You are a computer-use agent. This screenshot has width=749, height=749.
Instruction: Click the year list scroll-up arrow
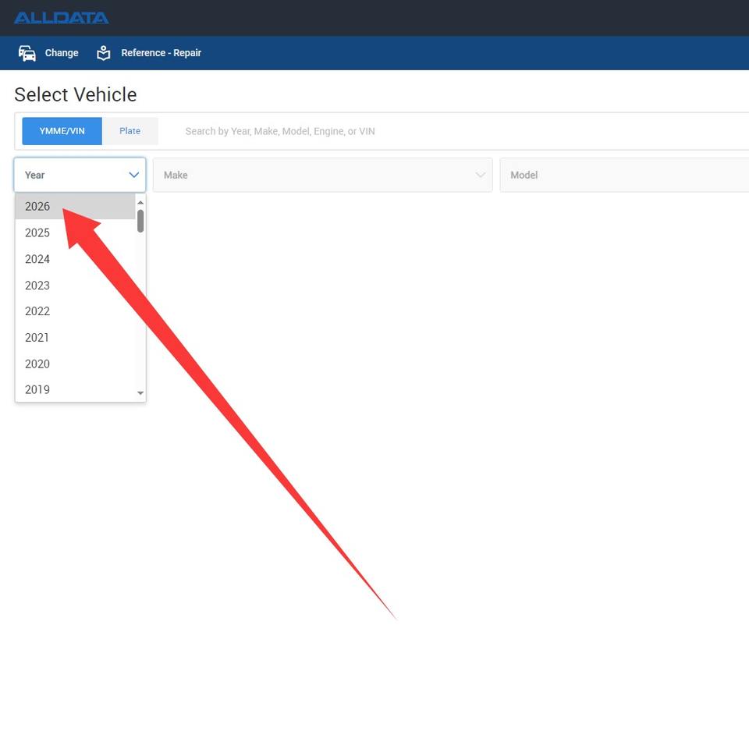pyautogui.click(x=140, y=203)
